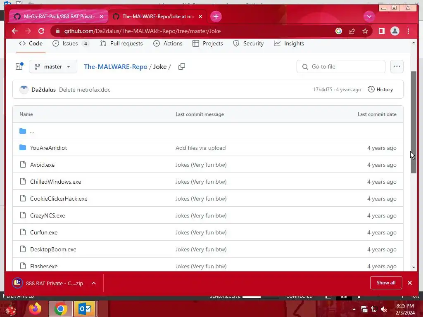Open the Actions tab
Screen dimensions: 423x317
168,43
